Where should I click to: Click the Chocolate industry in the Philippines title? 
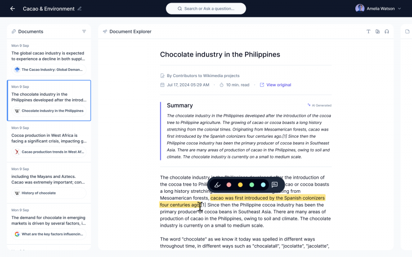tap(220, 54)
